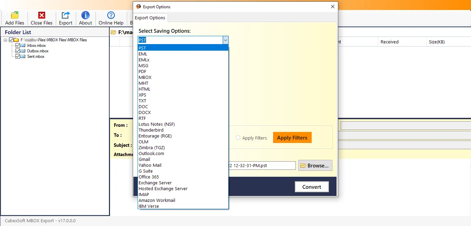Select TXT in the format list

[183, 101]
